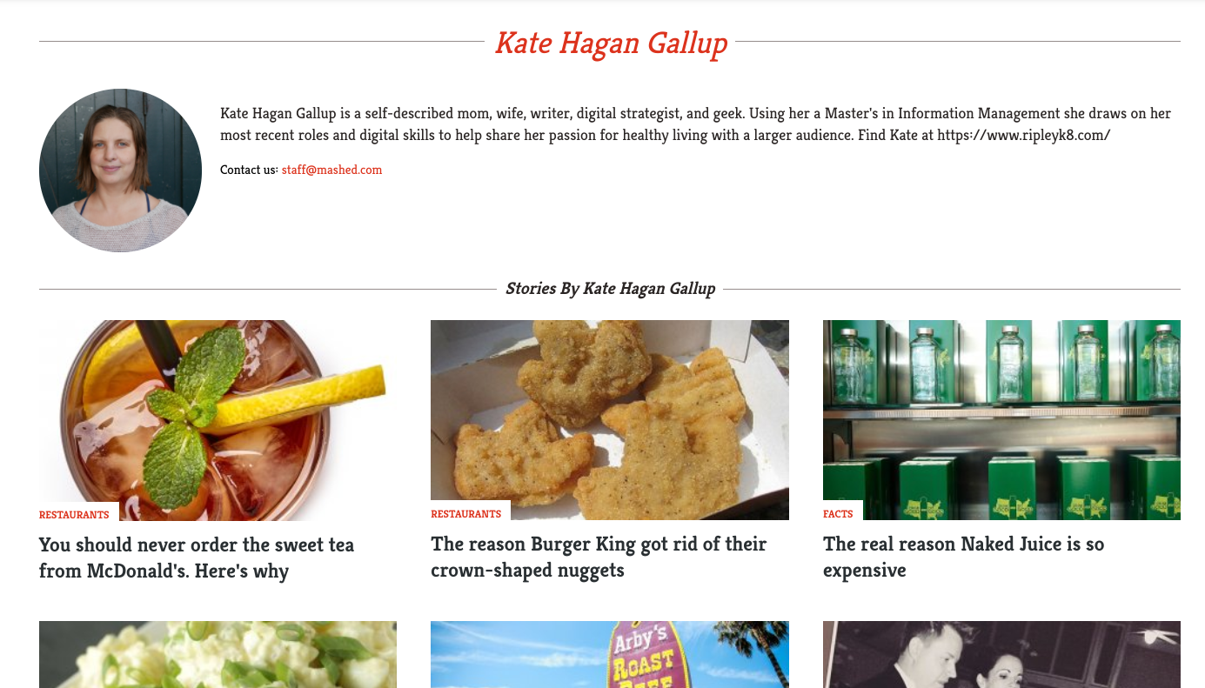Open the potato salad article thumbnail
1205x688 pixels.
pyautogui.click(x=218, y=654)
